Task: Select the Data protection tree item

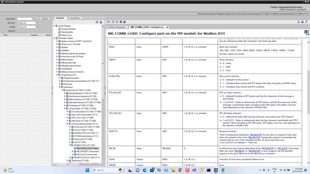Action: coord(67,32)
